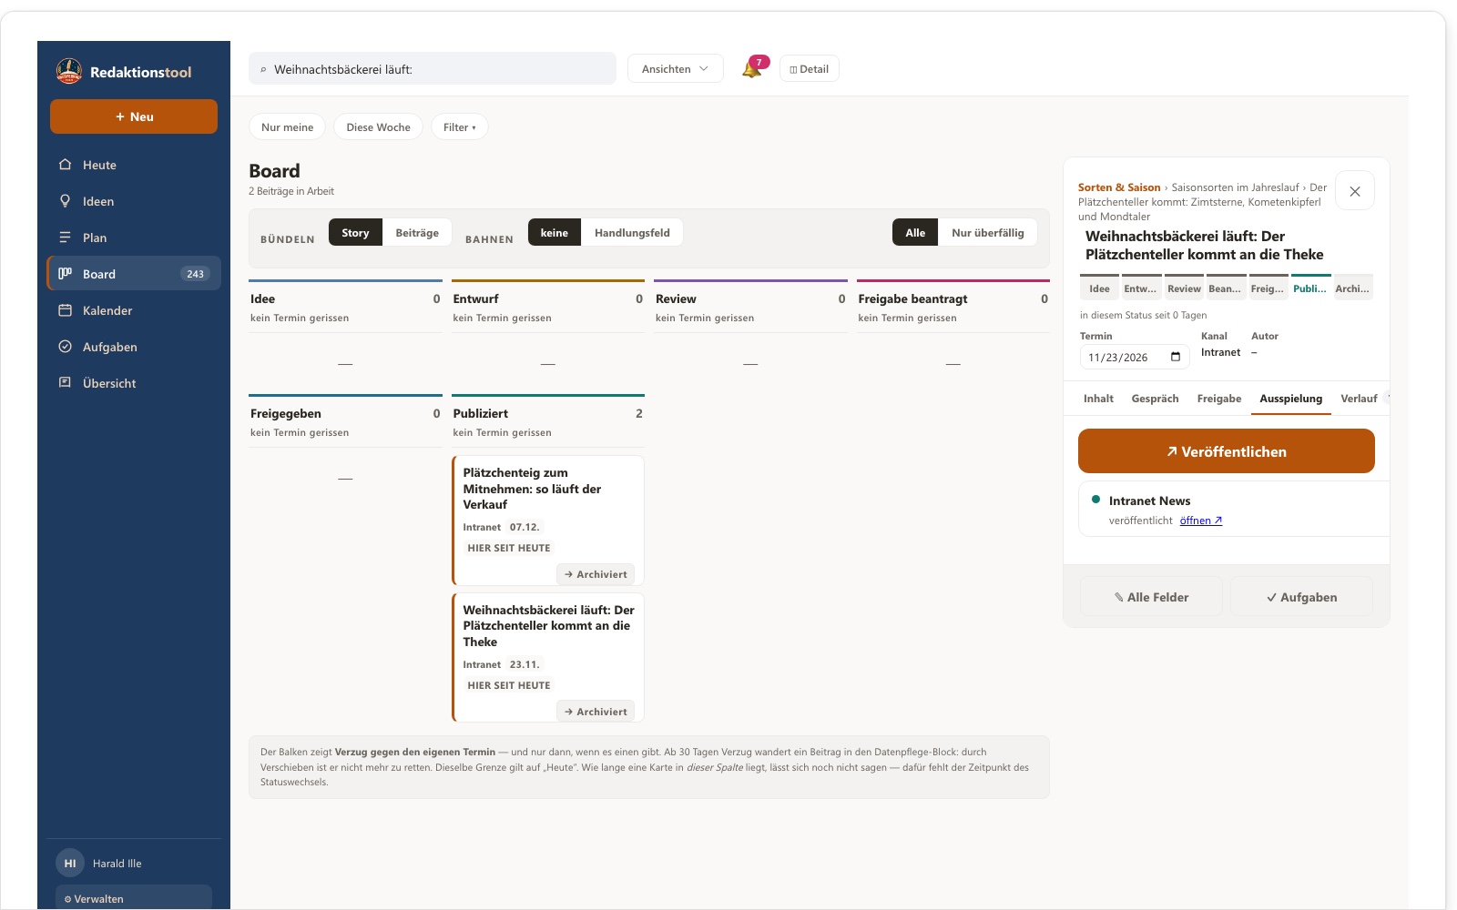The width and height of the screenshot is (1457, 910).
Task: Open the öffnen link for Intranet News
Action: 1201,521
